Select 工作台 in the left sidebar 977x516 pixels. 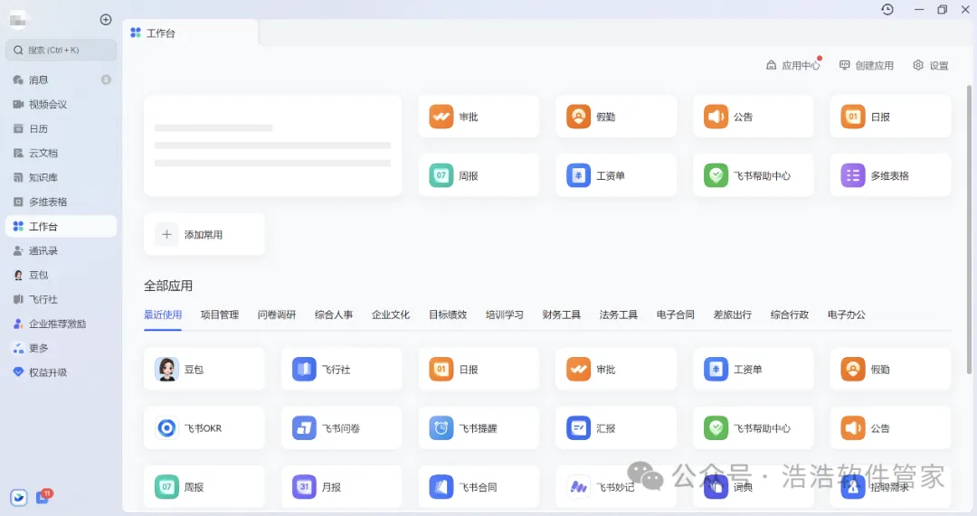(62, 226)
